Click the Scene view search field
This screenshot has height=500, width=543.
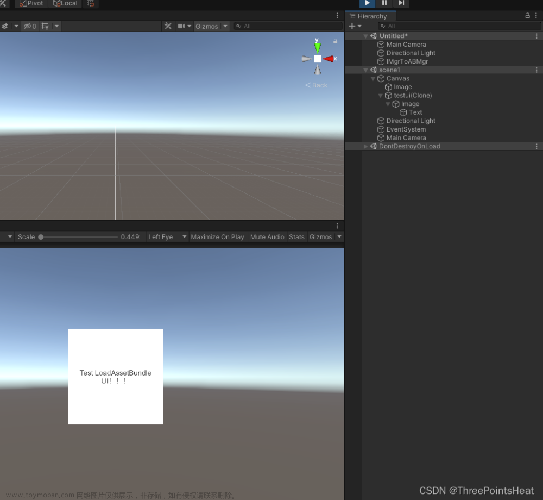click(x=288, y=26)
